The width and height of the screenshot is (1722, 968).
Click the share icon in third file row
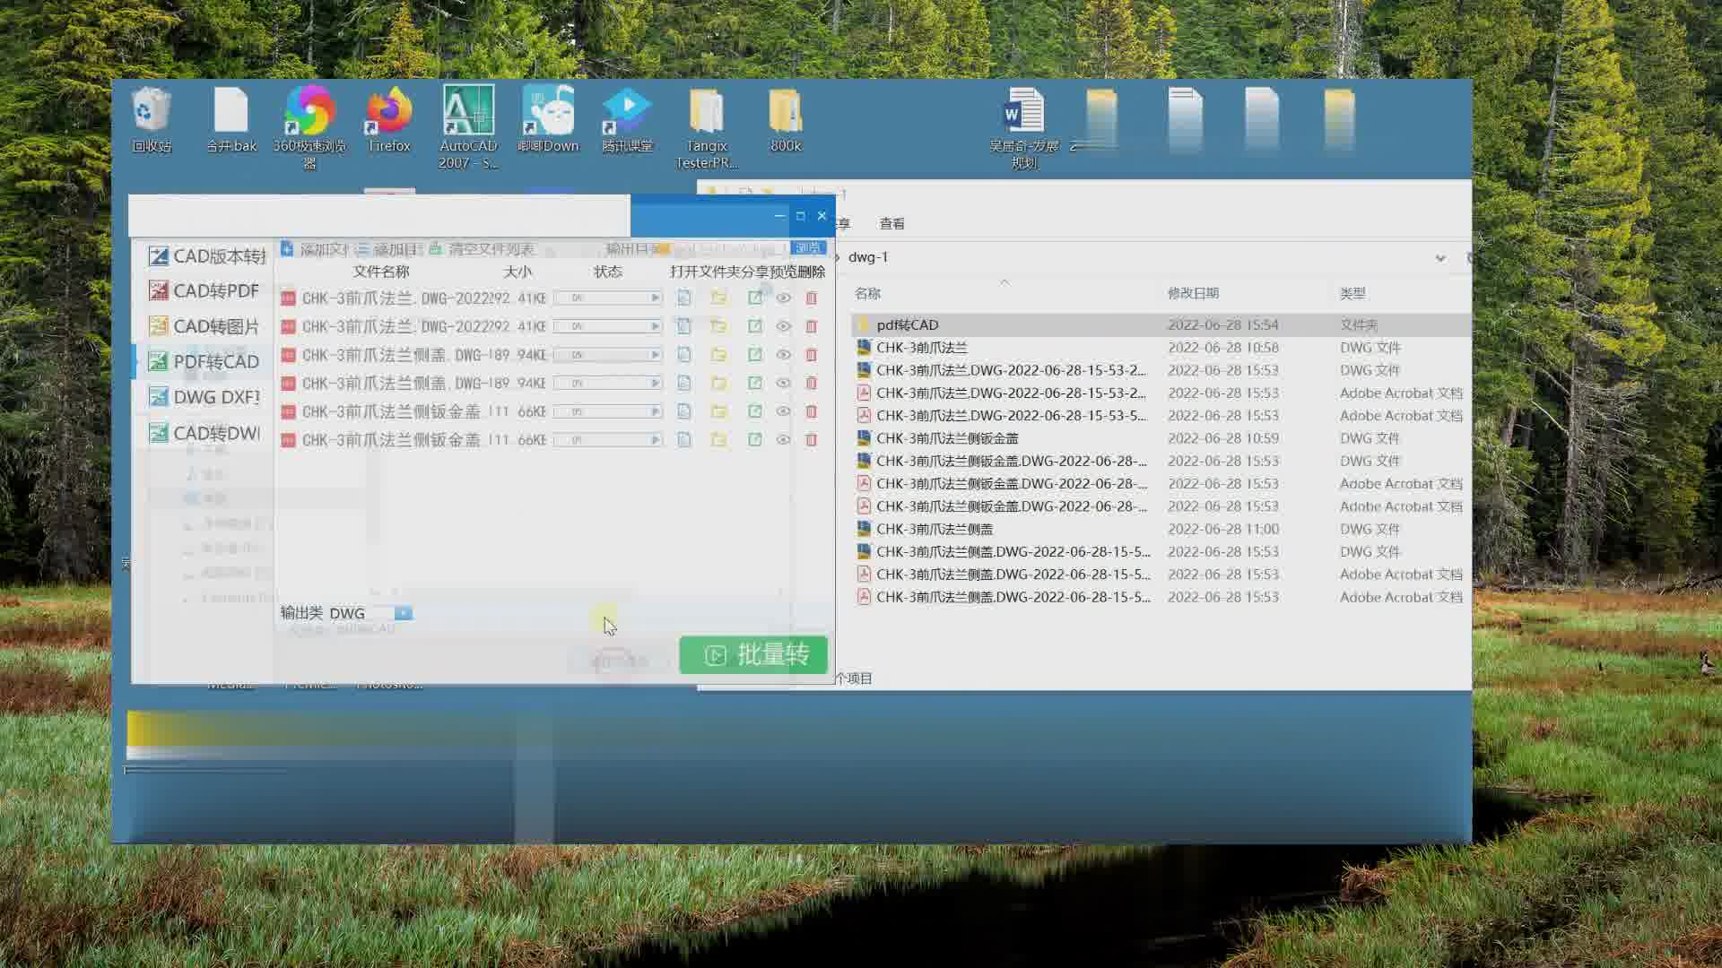click(x=755, y=355)
